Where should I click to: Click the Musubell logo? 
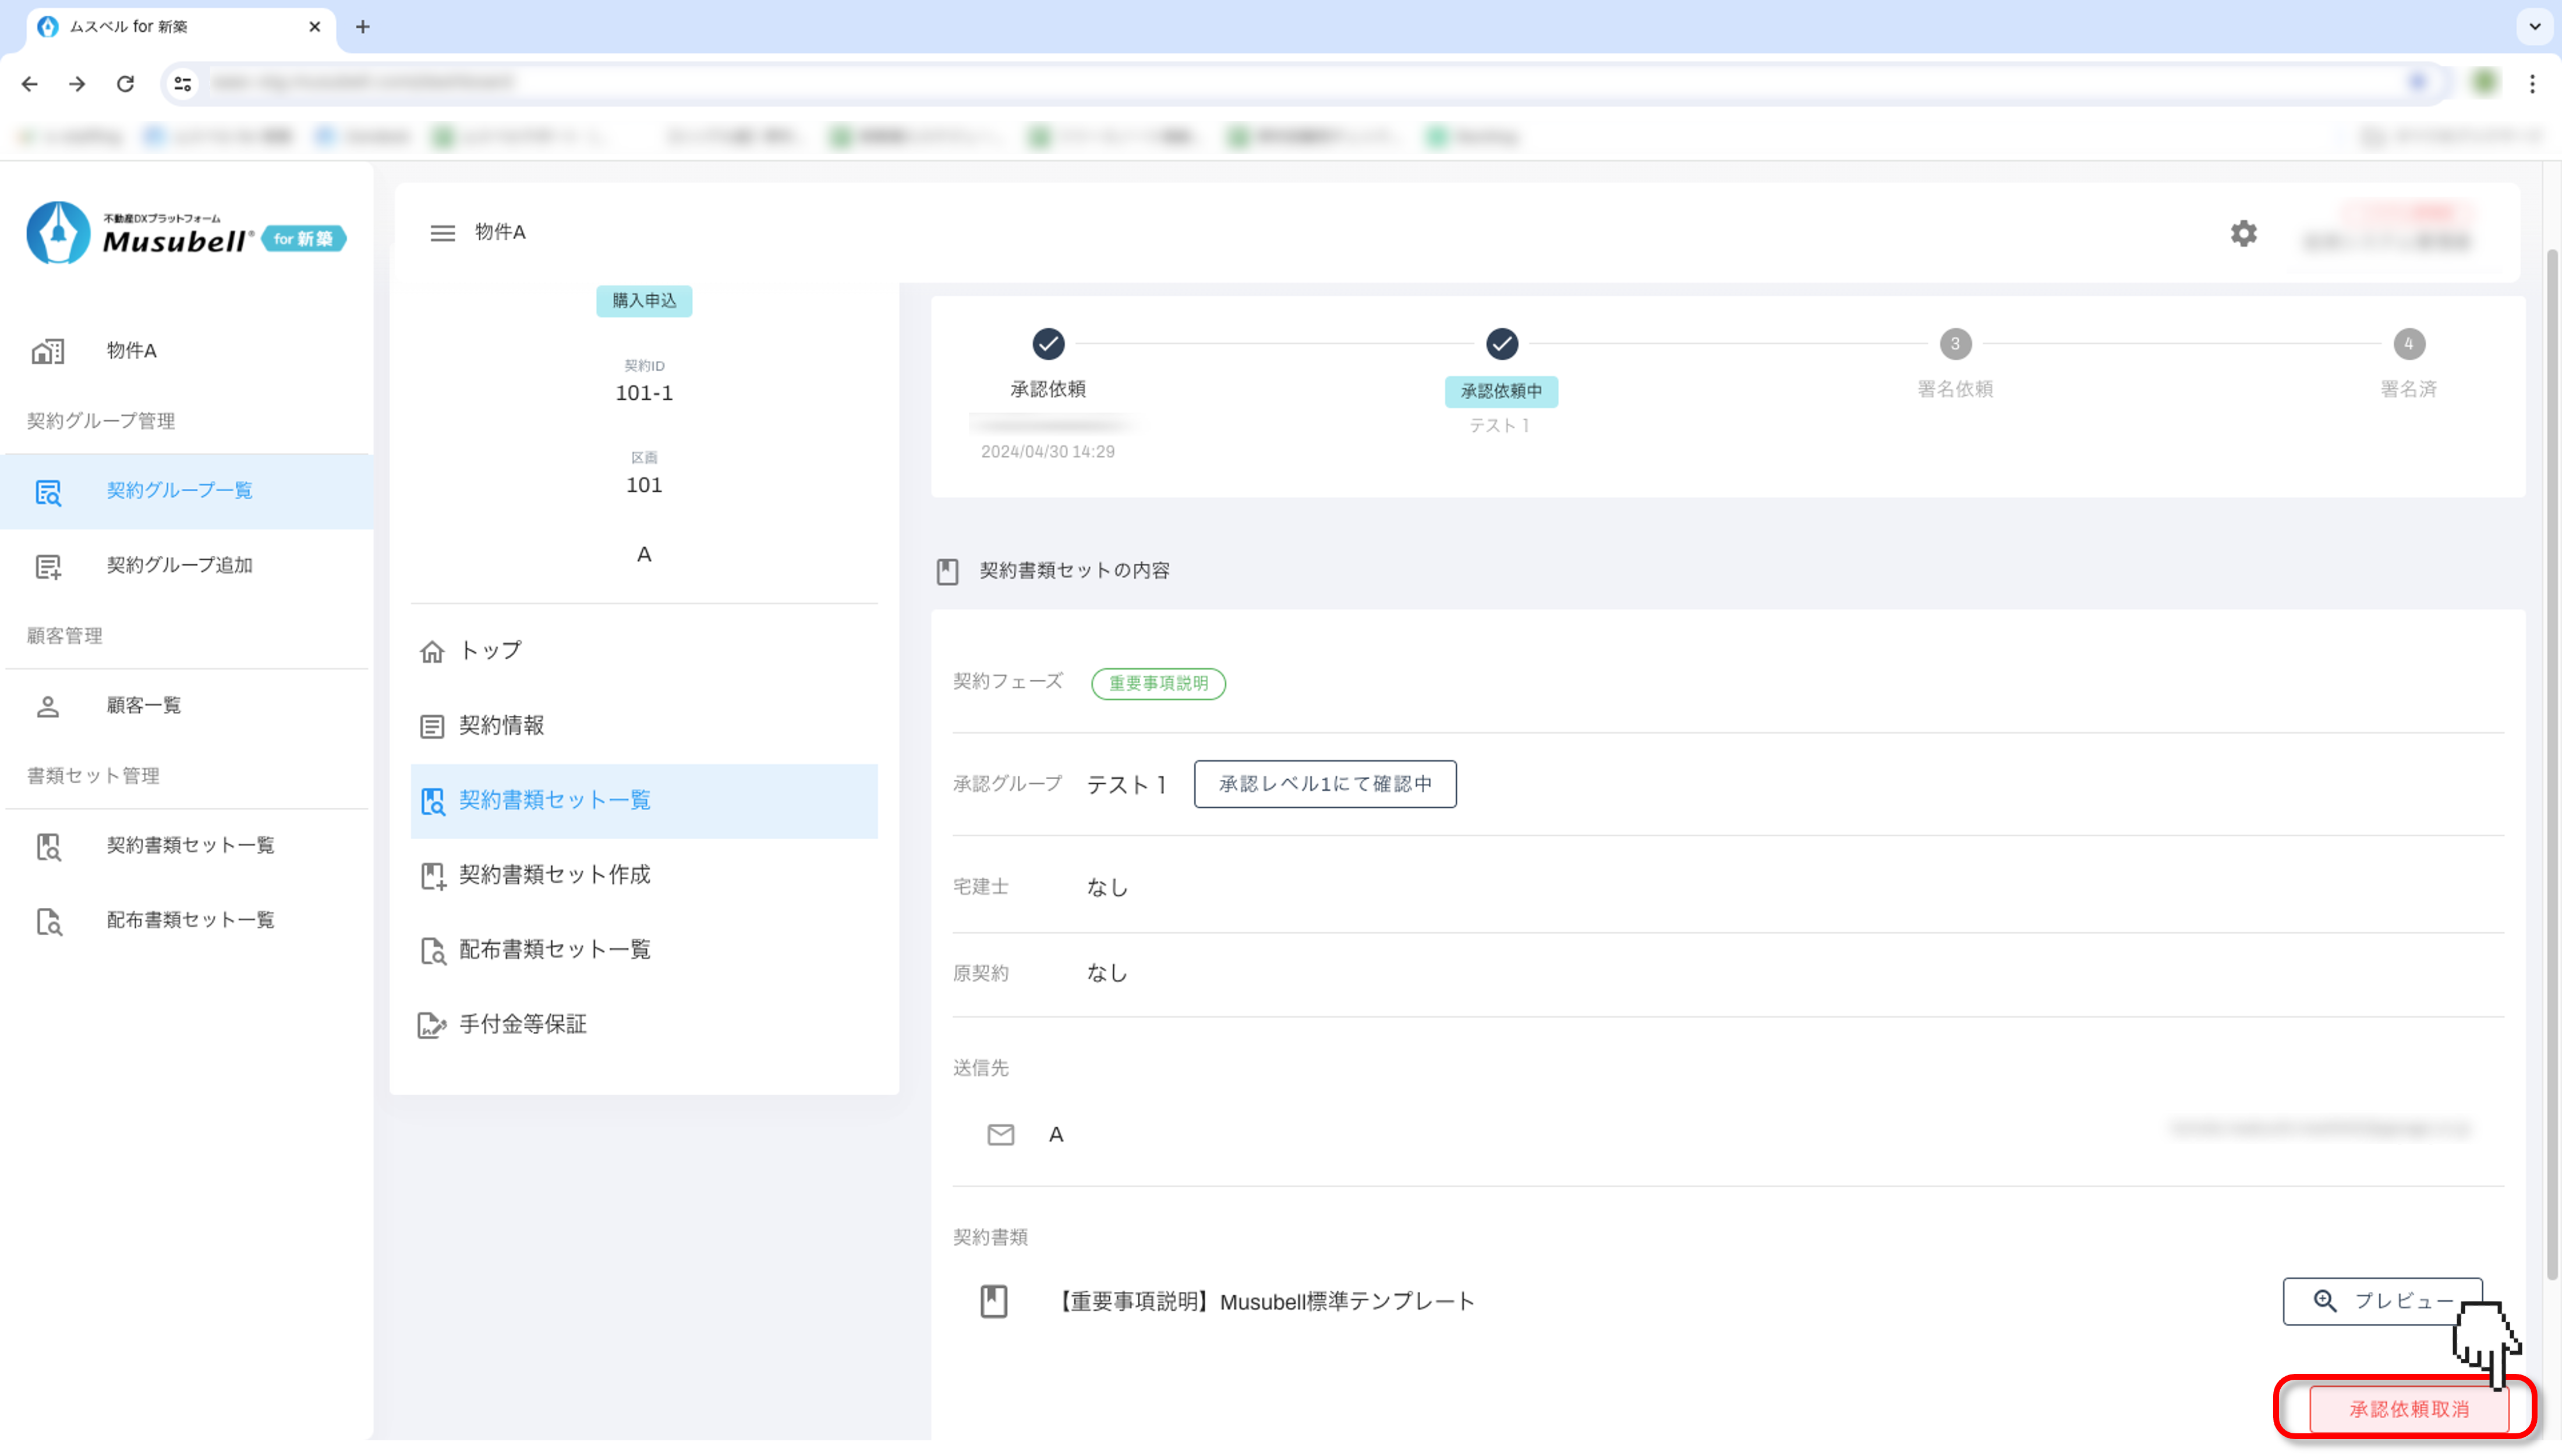(x=185, y=234)
